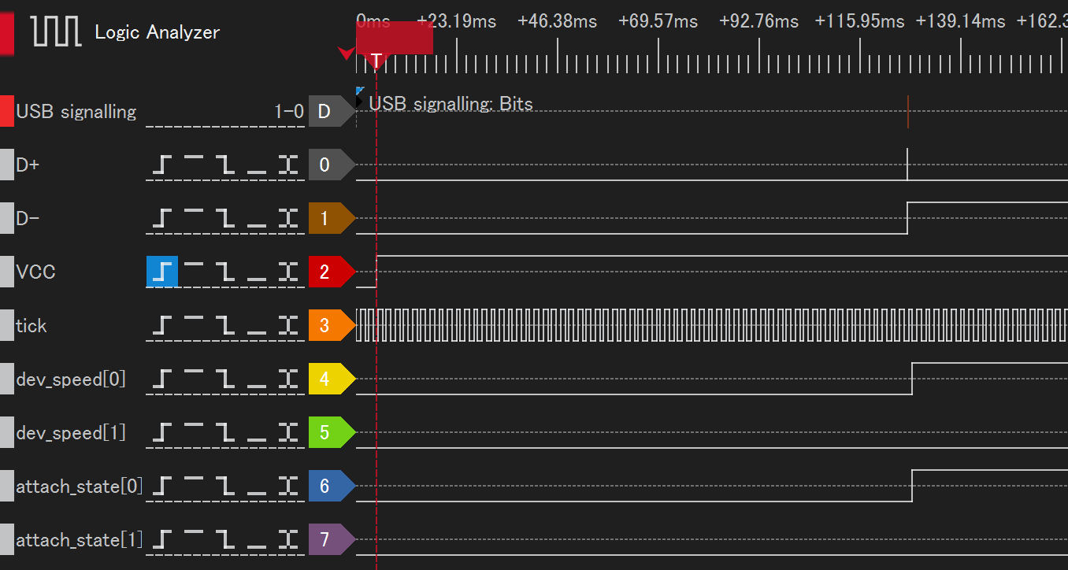Set falling edge trigger on D+
1068x570 pixels.
click(225, 165)
